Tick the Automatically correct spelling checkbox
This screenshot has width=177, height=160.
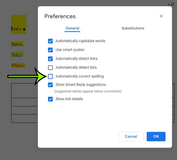(50, 76)
